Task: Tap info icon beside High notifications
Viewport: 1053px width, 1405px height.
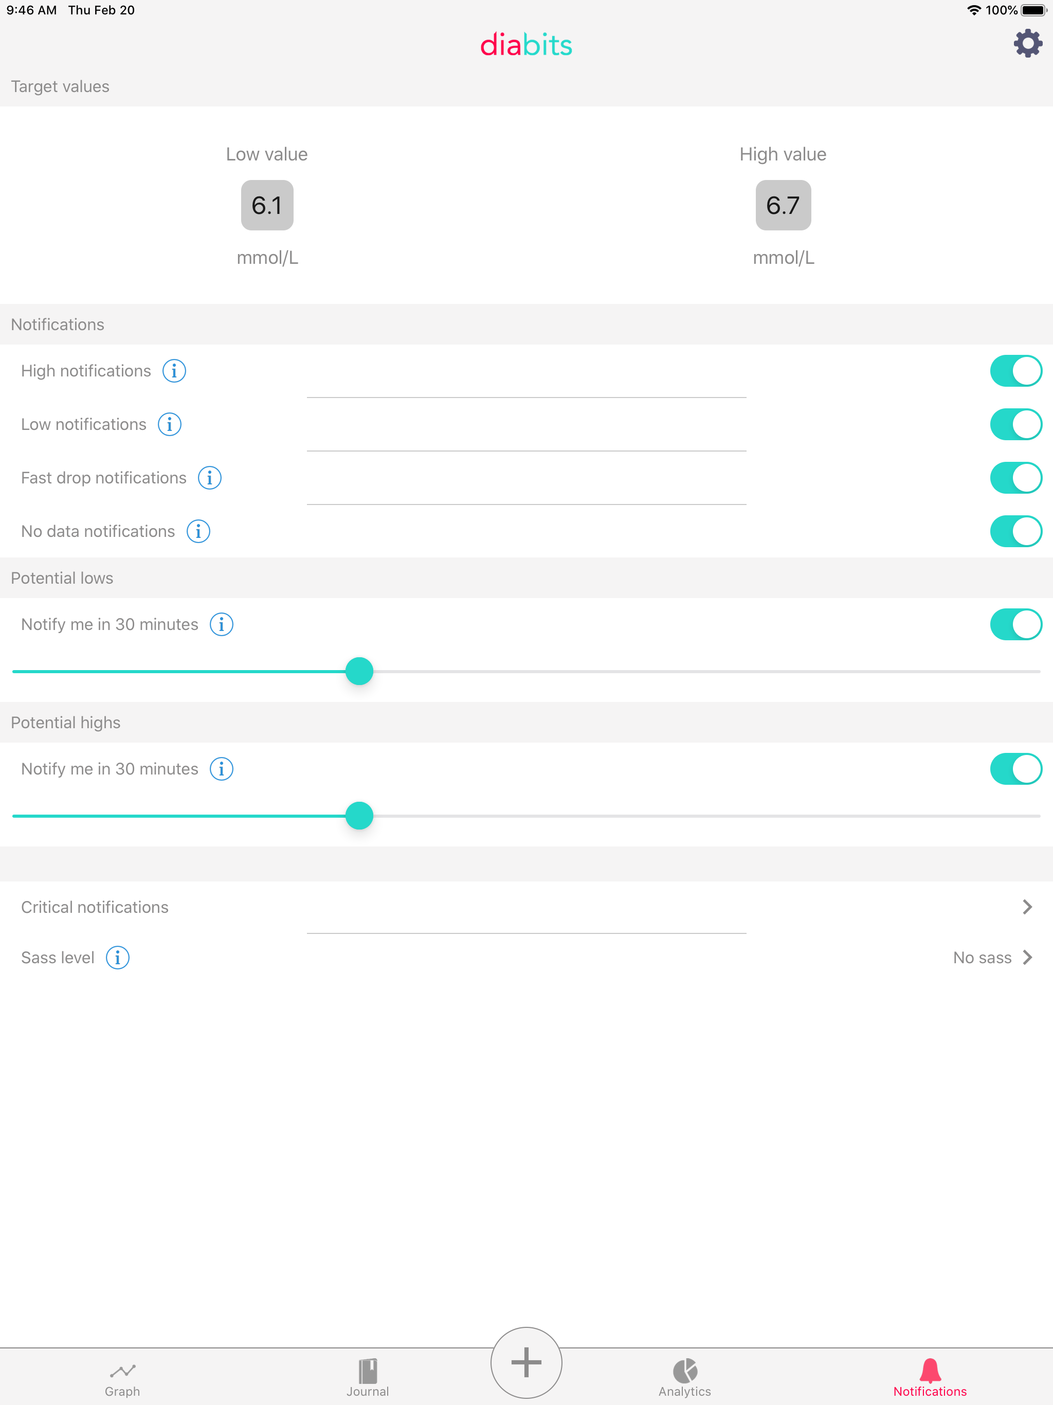Action: (174, 371)
